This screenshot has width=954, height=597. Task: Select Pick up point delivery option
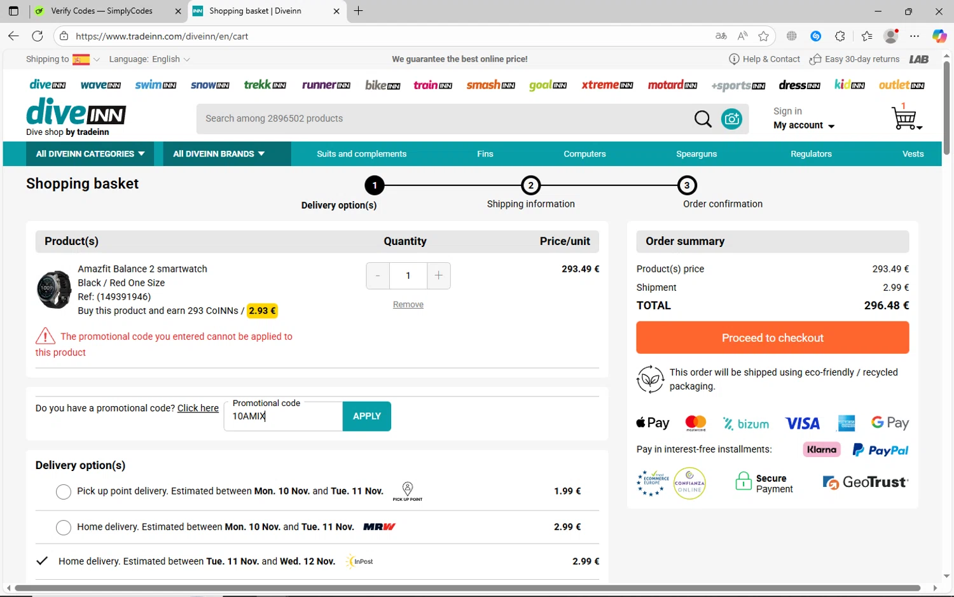coord(64,491)
